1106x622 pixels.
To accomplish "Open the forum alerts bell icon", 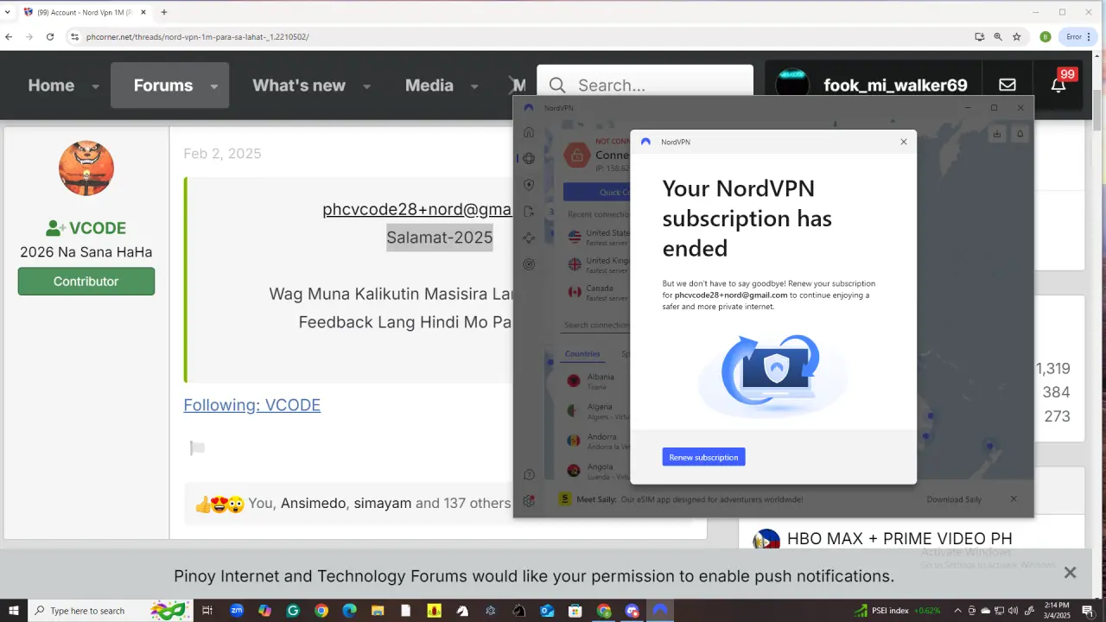I will pyautogui.click(x=1058, y=85).
